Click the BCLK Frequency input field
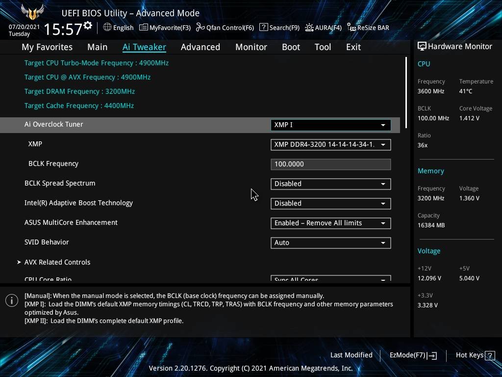 point(330,164)
